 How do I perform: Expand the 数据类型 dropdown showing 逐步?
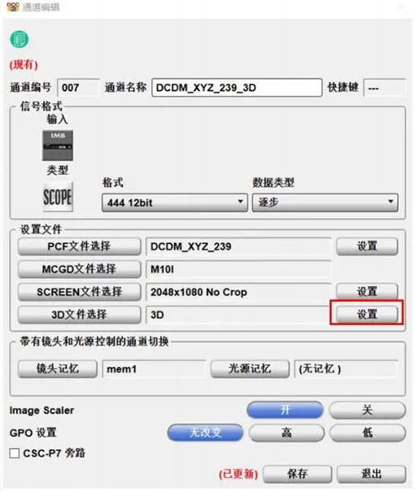coord(325,202)
